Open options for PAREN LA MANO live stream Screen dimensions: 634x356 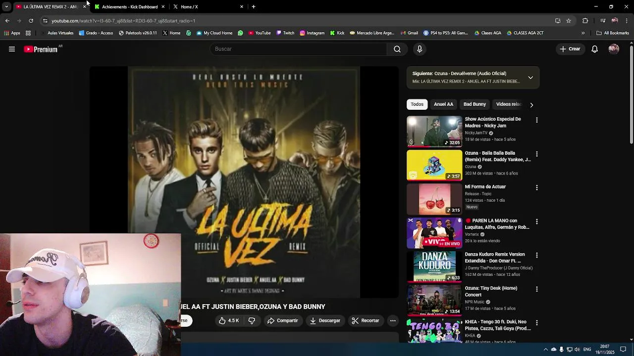536,222
